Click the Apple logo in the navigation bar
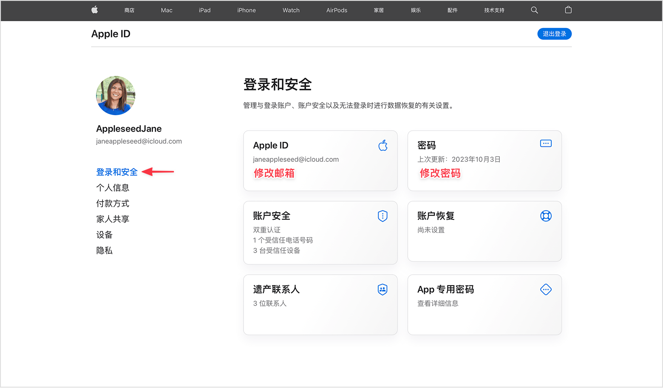Screen dimensions: 663x388 point(94,10)
